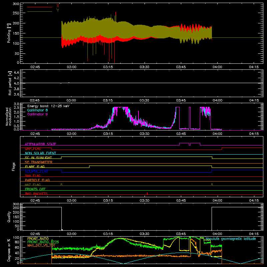The image size is (267, 267).
Task: Click the GAP_FLAG label
Action: tap(33, 149)
